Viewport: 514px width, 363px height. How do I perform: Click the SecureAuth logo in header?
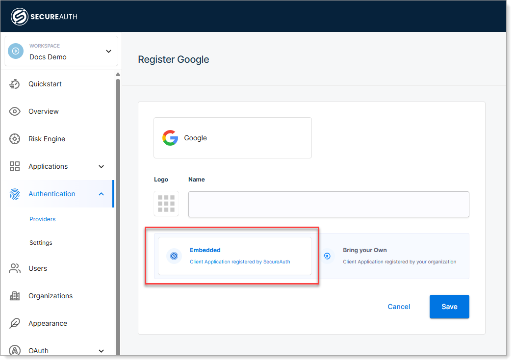click(x=44, y=16)
